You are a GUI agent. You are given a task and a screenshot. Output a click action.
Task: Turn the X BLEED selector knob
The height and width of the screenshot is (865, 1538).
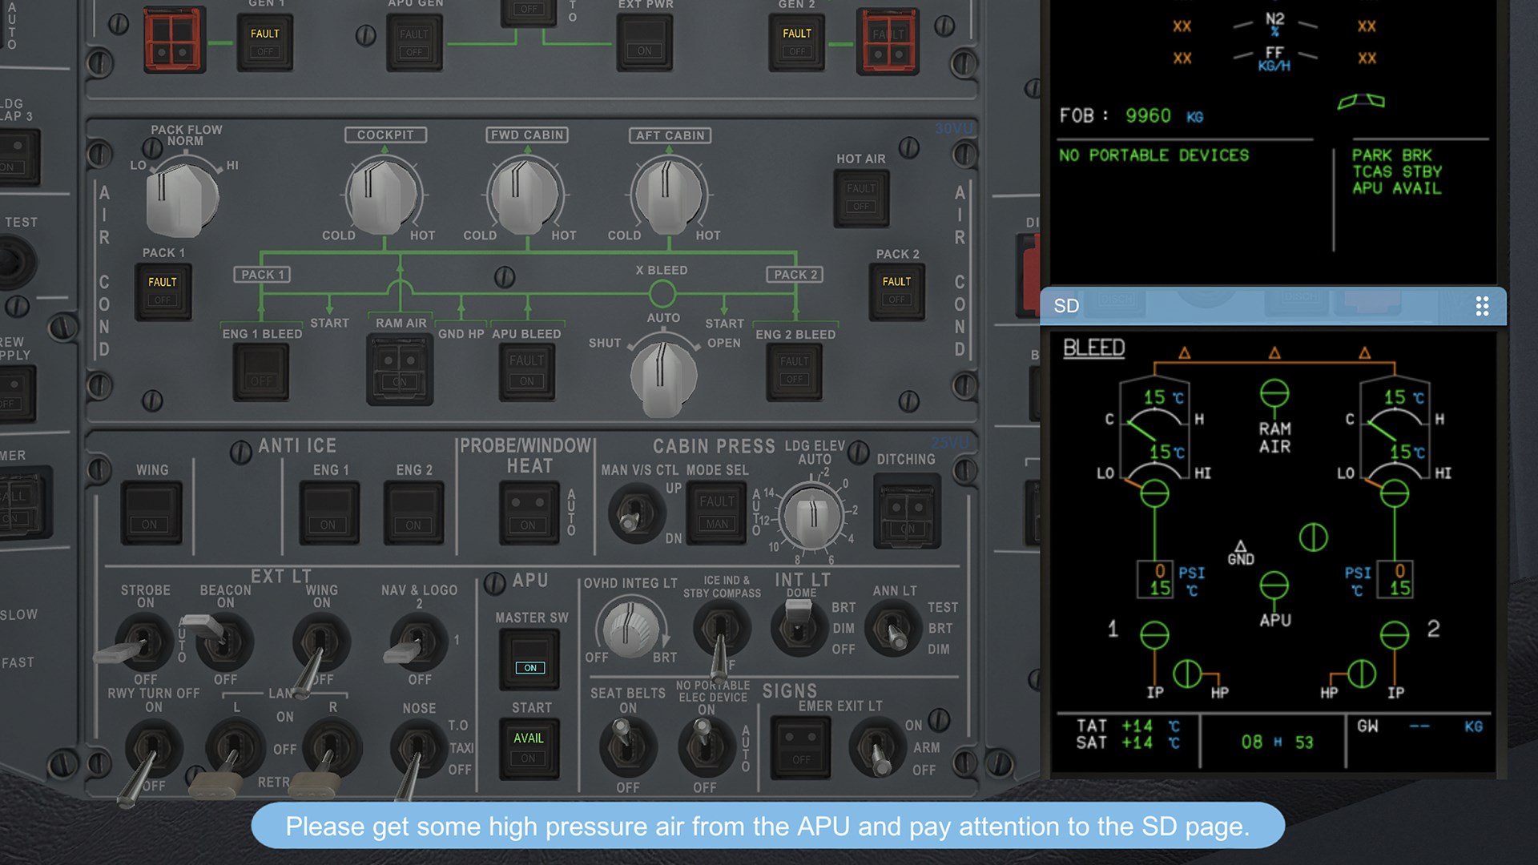662,375
